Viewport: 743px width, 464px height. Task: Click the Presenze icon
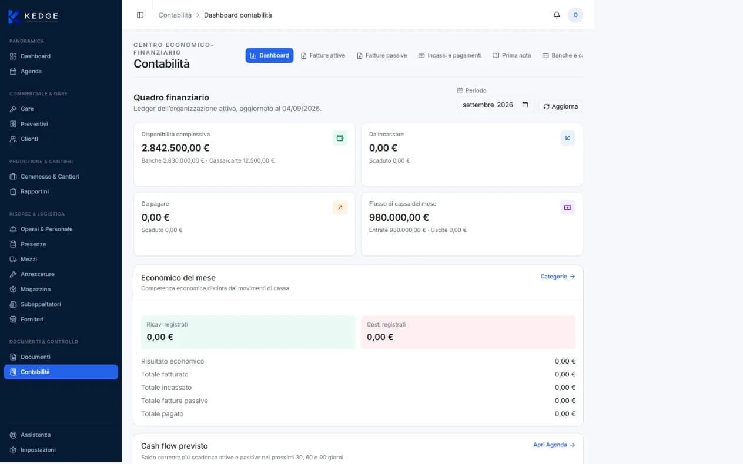click(x=14, y=244)
